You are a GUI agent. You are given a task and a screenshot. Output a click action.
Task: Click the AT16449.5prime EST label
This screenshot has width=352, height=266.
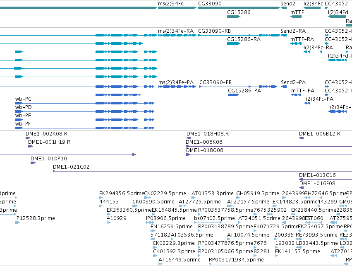tap(180, 260)
